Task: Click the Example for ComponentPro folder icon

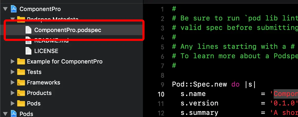Action: coord(21,62)
